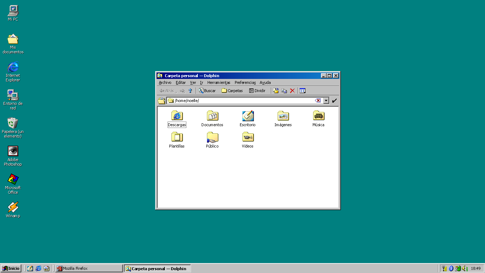
Task: Open the Preferencias menu
Action: (x=245, y=82)
